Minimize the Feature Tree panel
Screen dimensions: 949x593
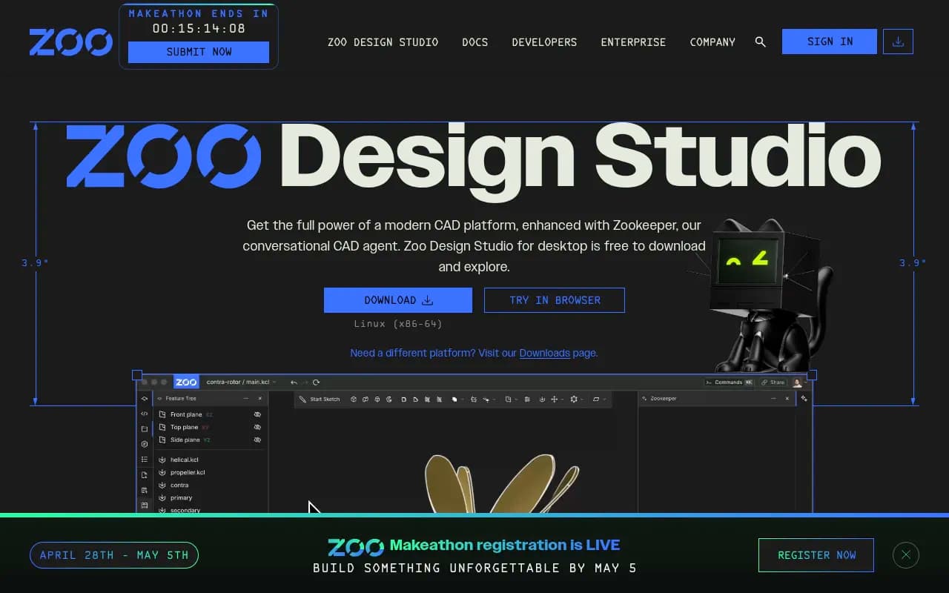pos(245,399)
